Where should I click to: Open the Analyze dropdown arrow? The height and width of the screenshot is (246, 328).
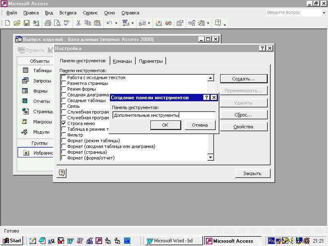pos(149,23)
